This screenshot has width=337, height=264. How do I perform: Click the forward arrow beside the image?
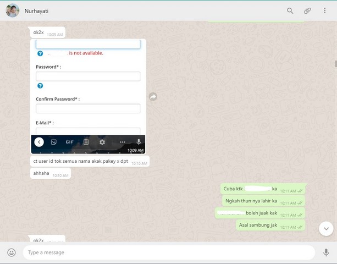153,97
